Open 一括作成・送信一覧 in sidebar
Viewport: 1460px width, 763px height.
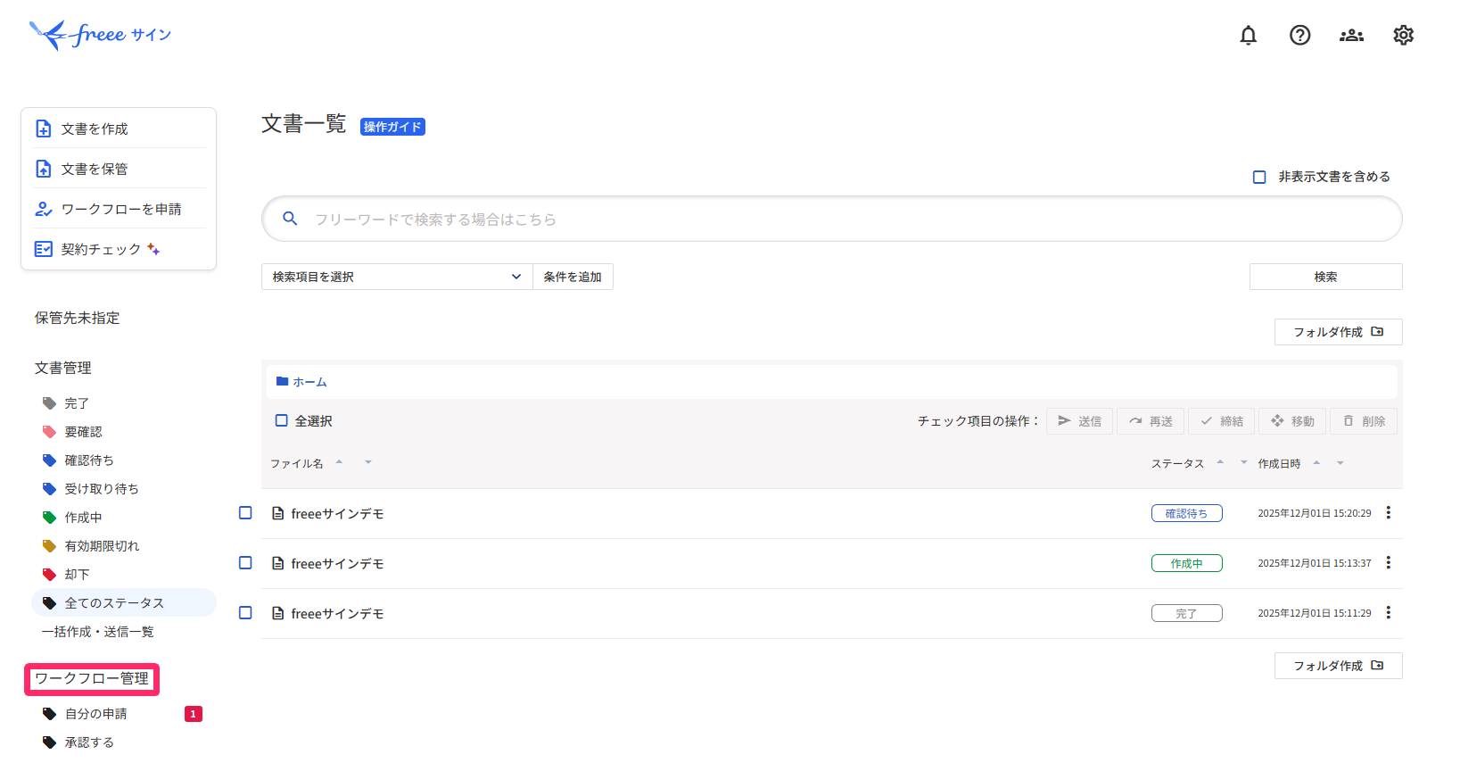(98, 632)
